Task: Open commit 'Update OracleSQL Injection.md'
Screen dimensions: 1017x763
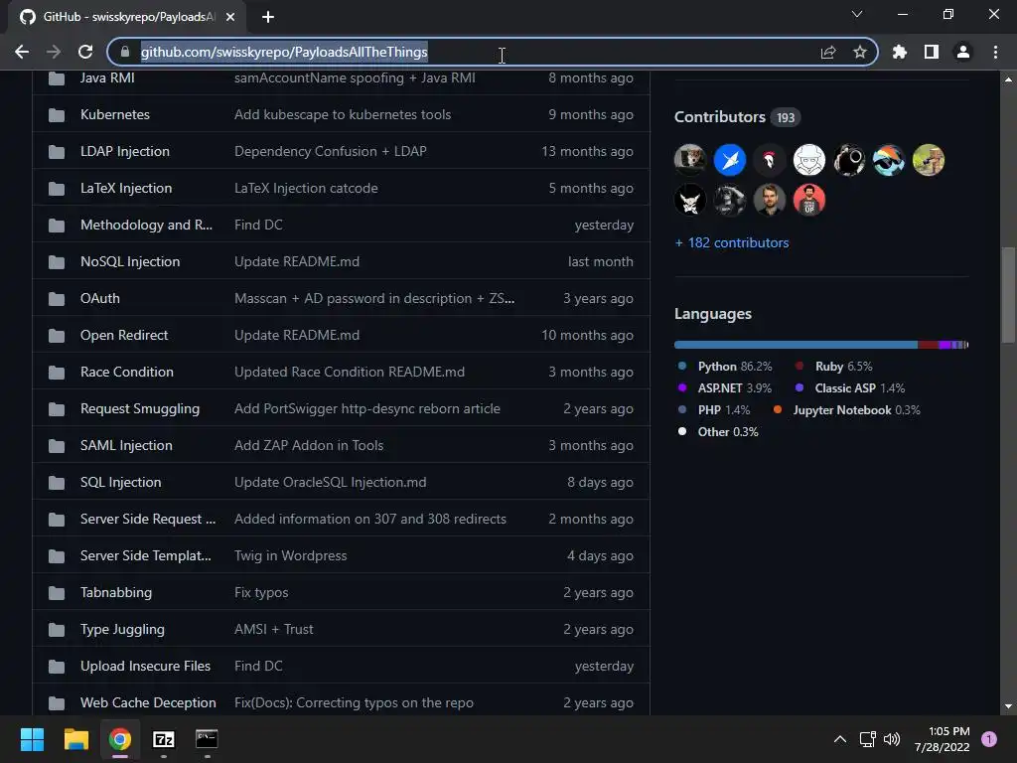Action: coord(330,483)
